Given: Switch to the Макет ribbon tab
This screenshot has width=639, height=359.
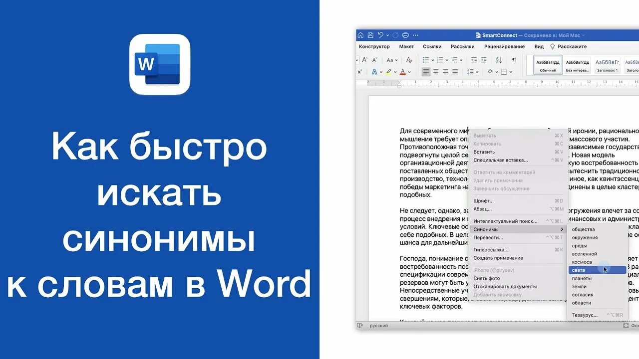Looking at the screenshot, I should (406, 46).
